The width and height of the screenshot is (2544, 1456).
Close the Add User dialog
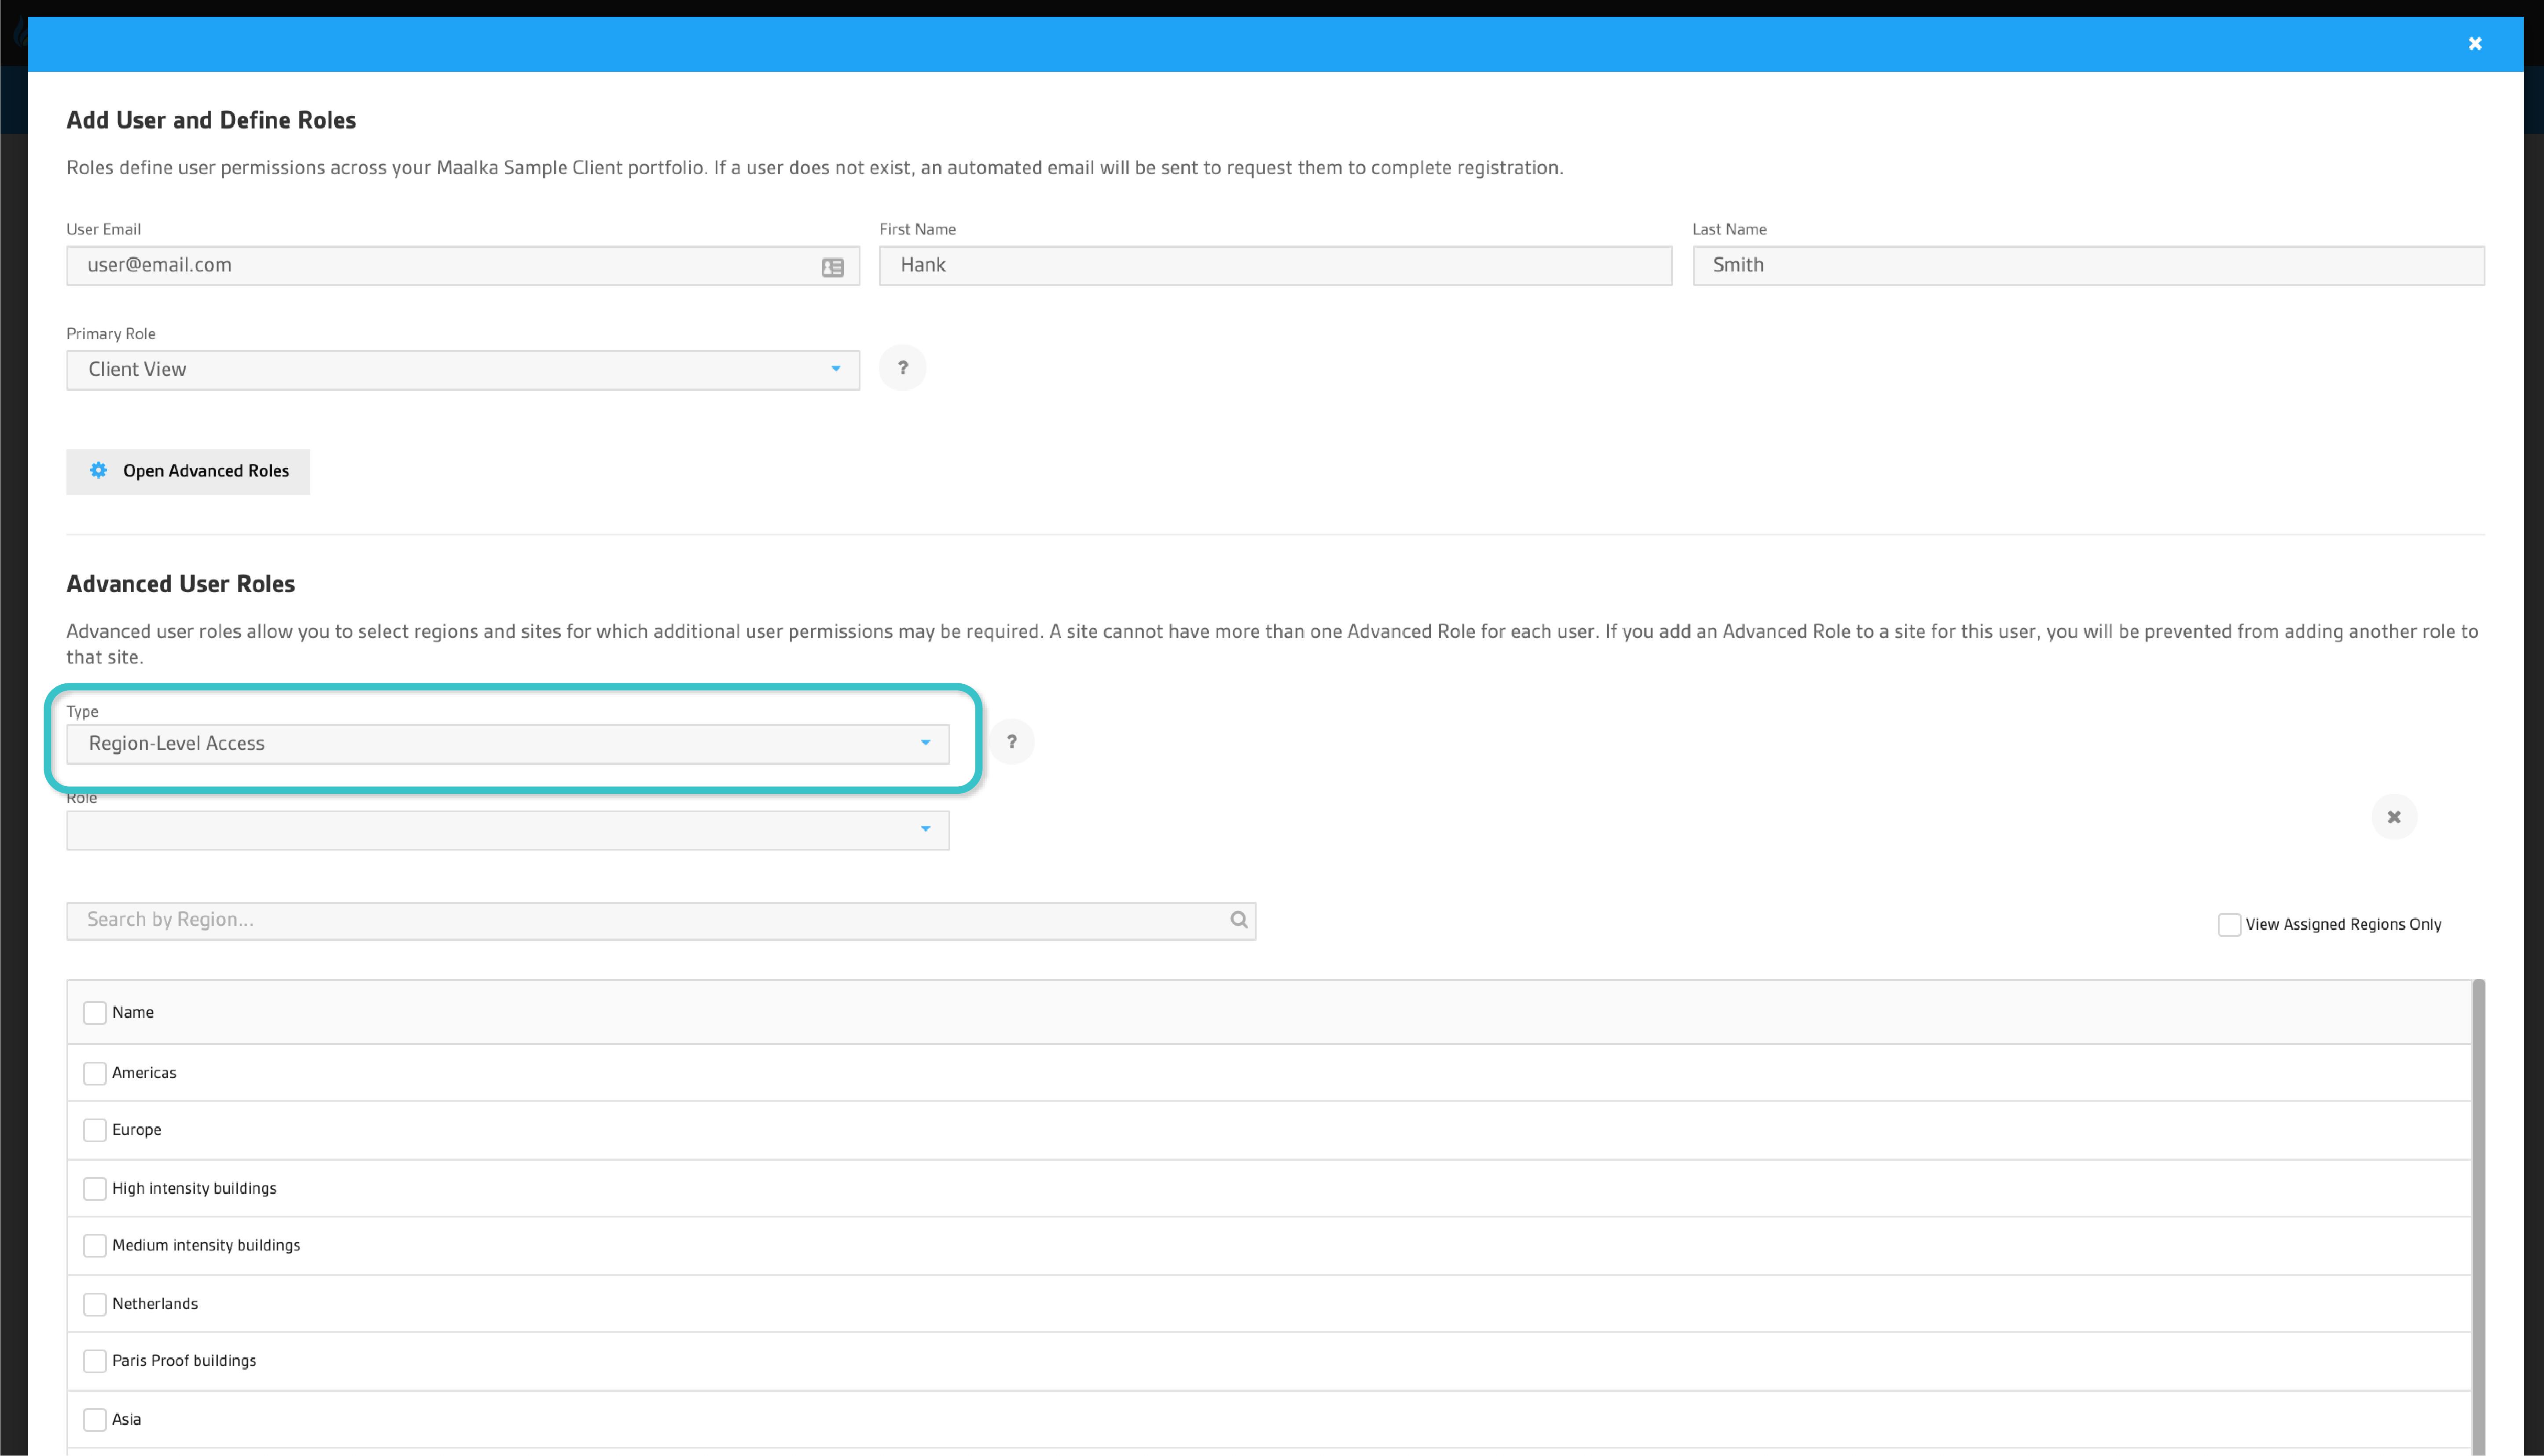pos(2474,43)
